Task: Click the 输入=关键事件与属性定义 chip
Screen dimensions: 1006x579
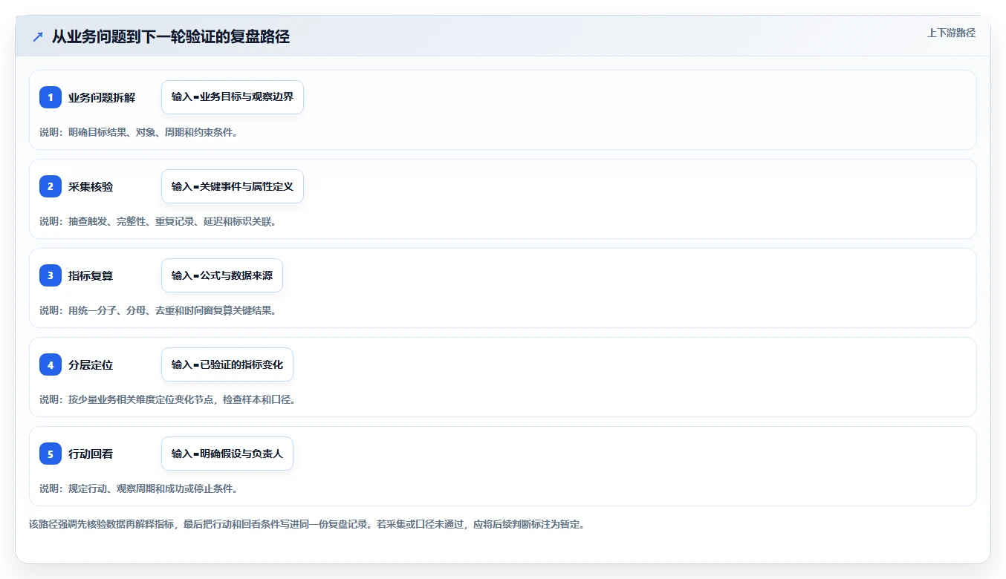Action: (x=233, y=186)
